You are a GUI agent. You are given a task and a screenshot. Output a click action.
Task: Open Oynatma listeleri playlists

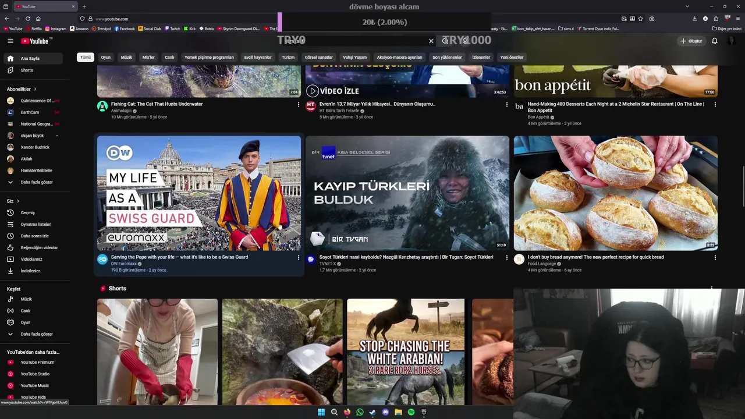(x=35, y=224)
